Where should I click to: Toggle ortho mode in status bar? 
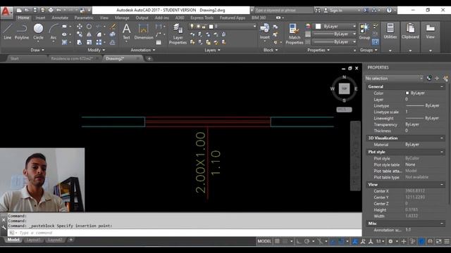[x=299, y=241]
